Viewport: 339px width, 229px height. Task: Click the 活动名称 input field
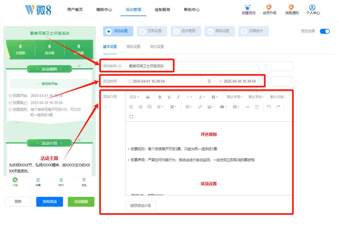(x=209, y=66)
